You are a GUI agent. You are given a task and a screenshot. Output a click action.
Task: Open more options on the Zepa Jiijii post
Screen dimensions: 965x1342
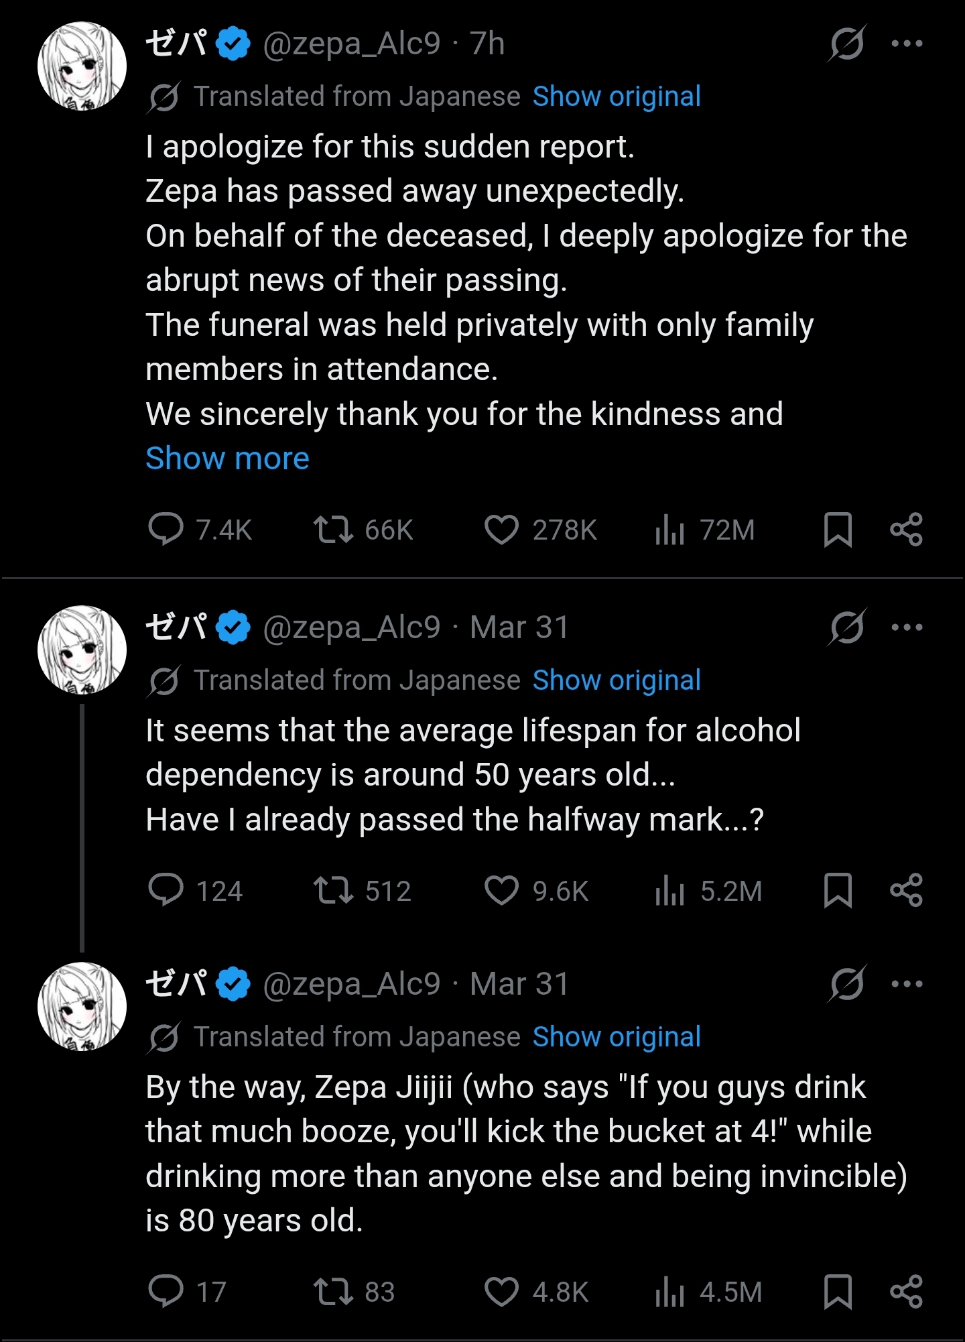coord(907,984)
